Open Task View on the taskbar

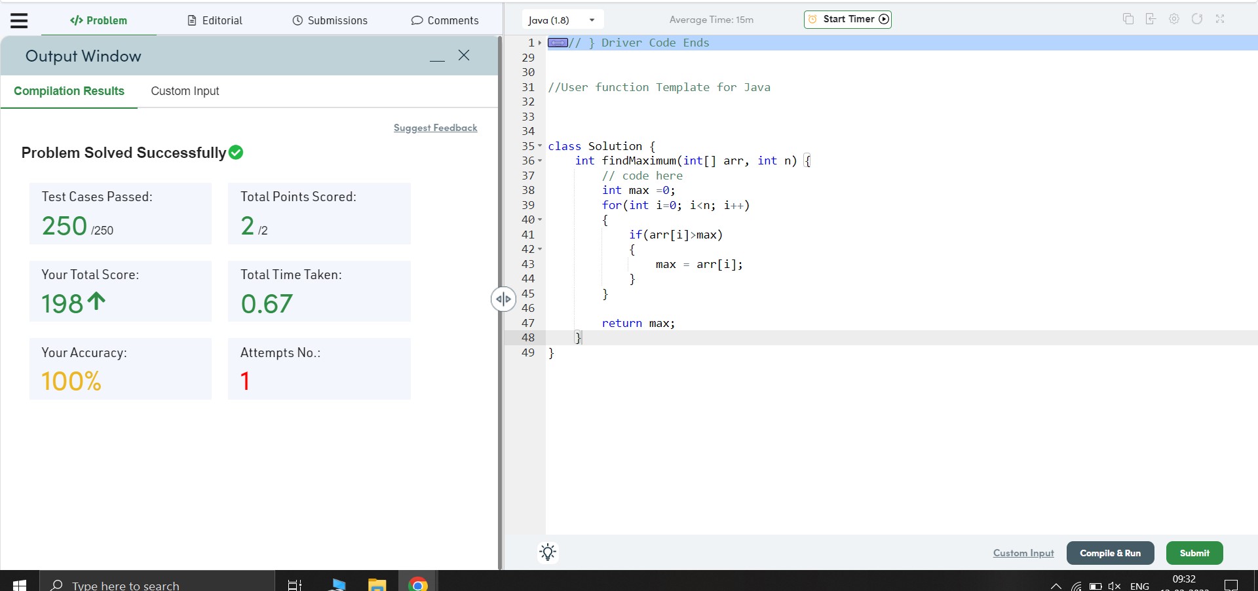[295, 584]
